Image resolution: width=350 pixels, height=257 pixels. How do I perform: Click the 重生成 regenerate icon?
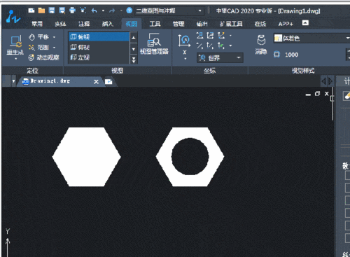click(15, 41)
